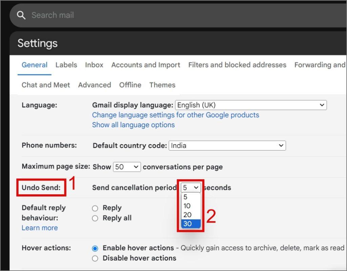The width and height of the screenshot is (347, 271).
Task: Choose 10 seconds cancellation option
Action: click(191, 206)
